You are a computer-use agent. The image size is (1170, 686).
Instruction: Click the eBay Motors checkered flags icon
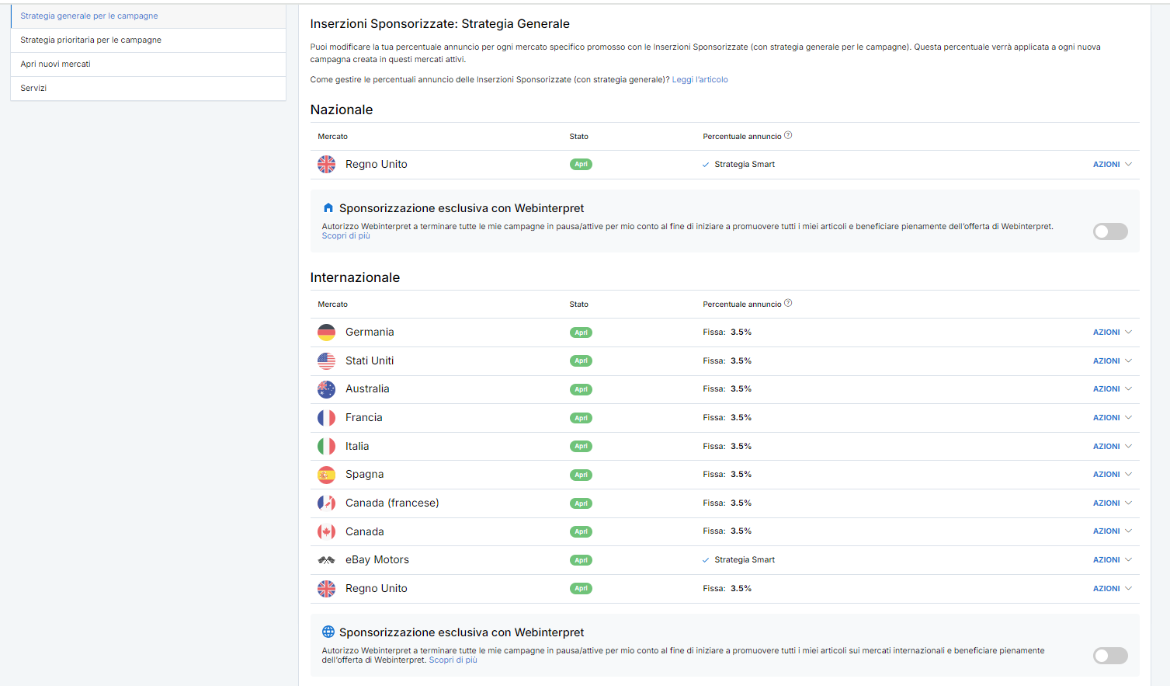coord(326,560)
